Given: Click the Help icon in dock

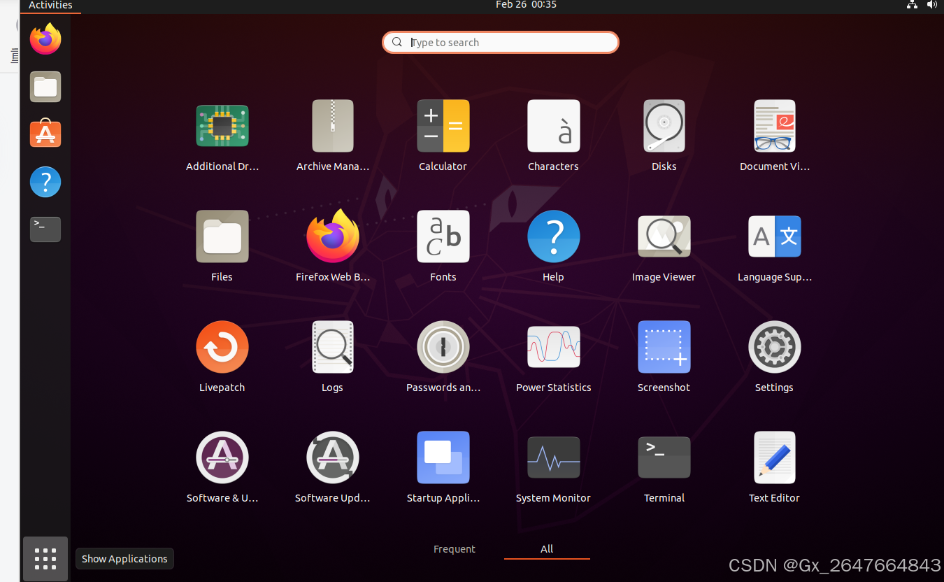Looking at the screenshot, I should [45, 182].
